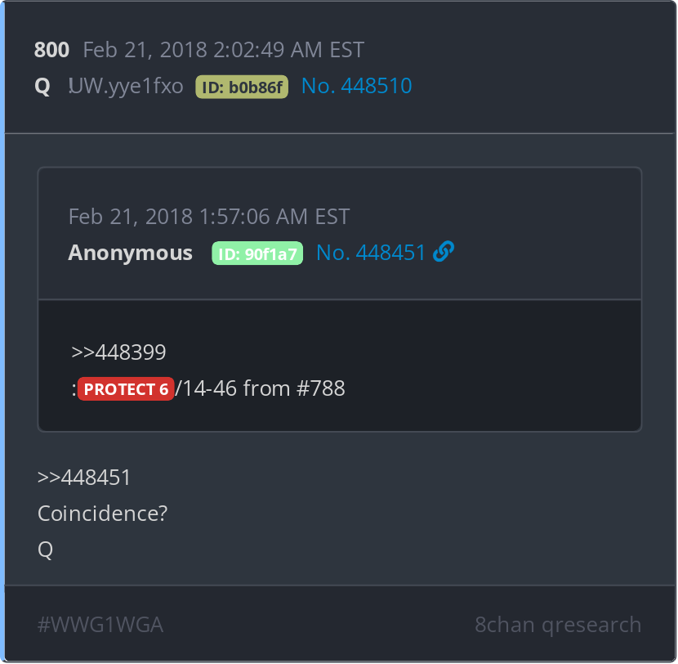
Task: Click the 8chan qresearch source label
Action: point(558,625)
